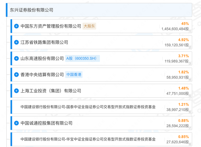Expand 江苏省铁路集团有限公司 plus icon
This screenshot has width=201, height=147.
tap(17, 42)
